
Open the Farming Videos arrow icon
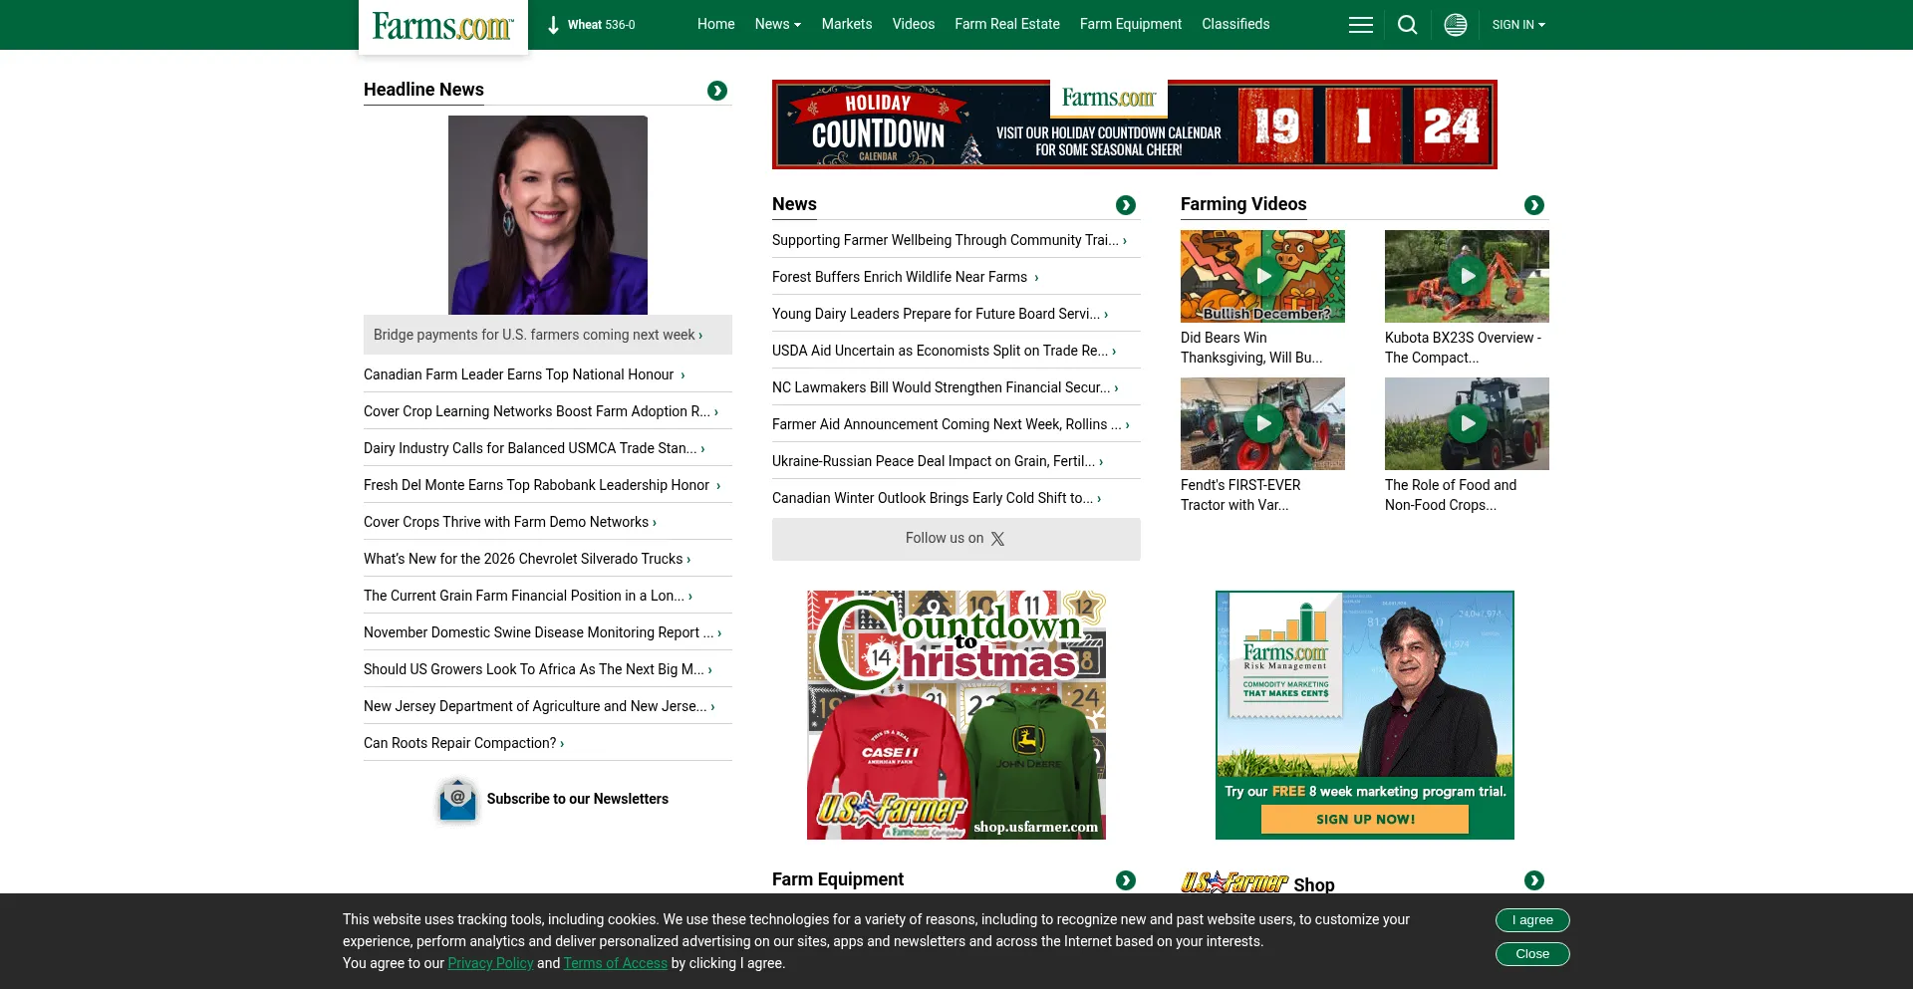click(x=1533, y=205)
